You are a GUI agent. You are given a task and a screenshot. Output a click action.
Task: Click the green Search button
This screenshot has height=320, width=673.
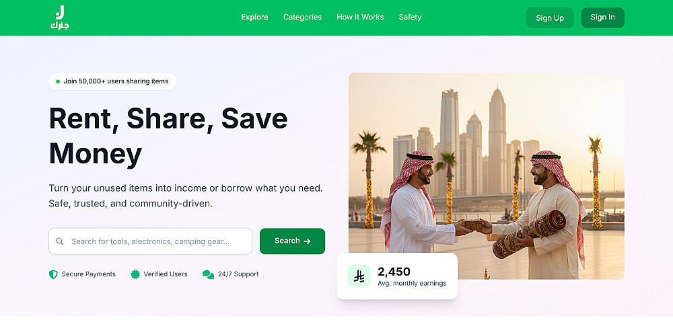coord(292,241)
